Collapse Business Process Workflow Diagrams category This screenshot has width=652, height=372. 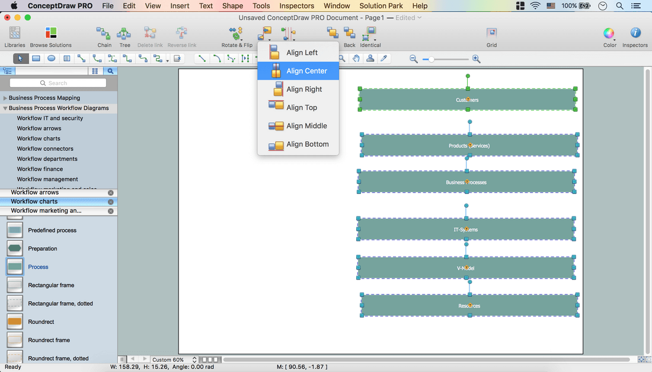5,108
